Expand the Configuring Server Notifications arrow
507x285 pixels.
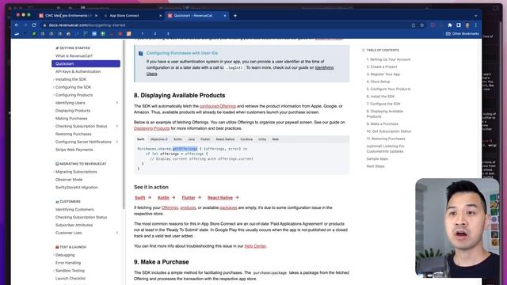coord(116,142)
